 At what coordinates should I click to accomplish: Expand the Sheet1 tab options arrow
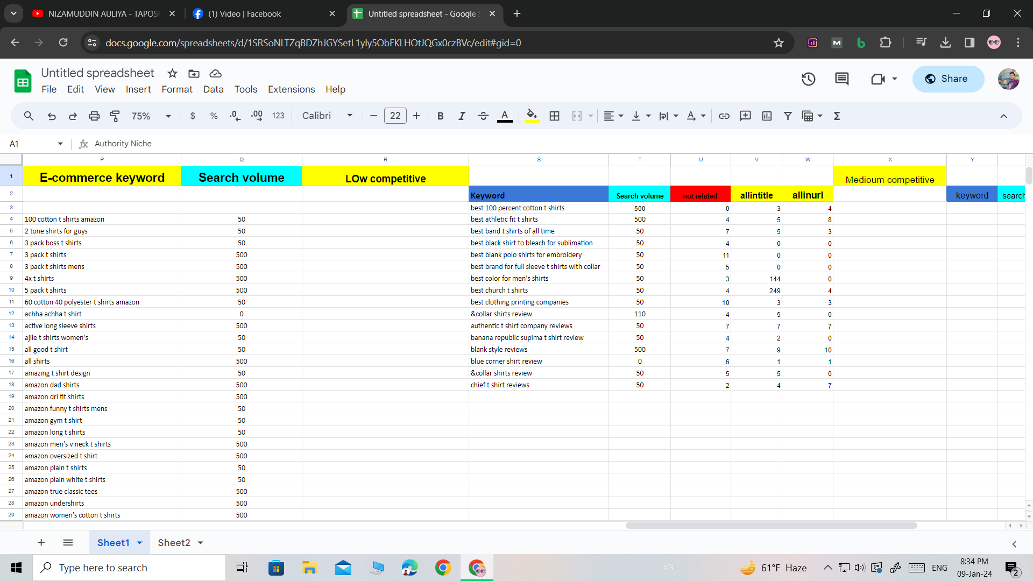(140, 543)
